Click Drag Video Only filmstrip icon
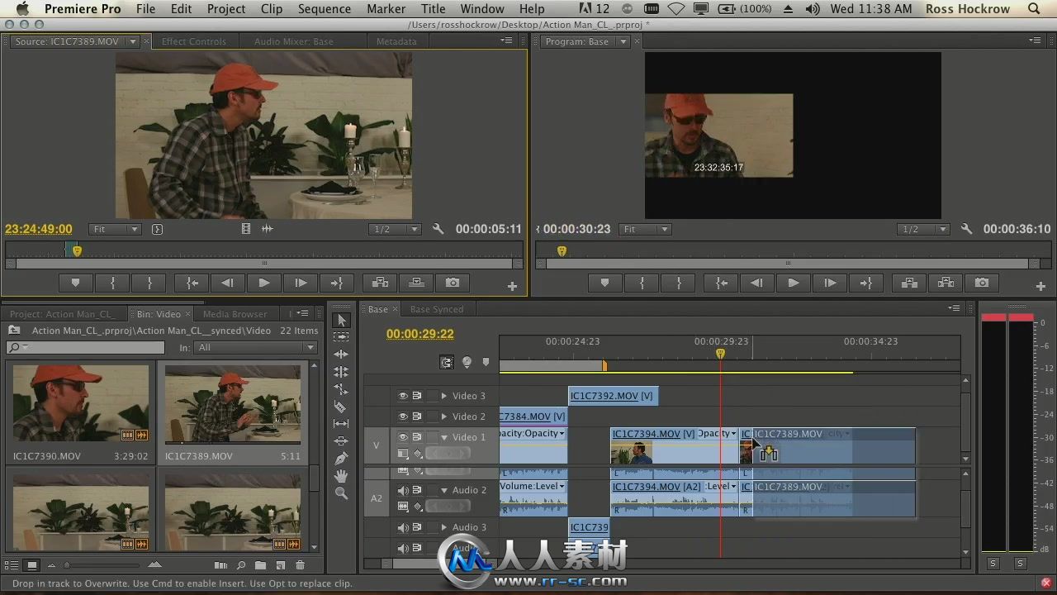1057x595 pixels. [245, 229]
